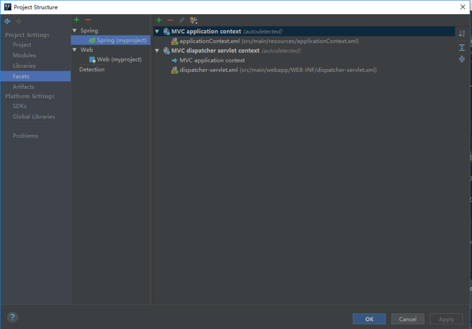
Task: Click the back navigation arrow
Action: [7, 21]
